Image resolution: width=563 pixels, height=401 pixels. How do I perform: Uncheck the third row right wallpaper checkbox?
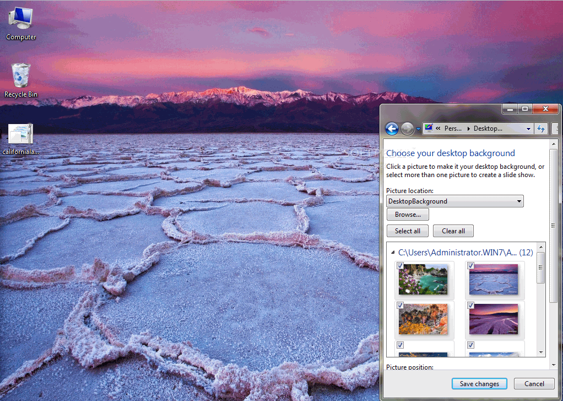[470, 345]
